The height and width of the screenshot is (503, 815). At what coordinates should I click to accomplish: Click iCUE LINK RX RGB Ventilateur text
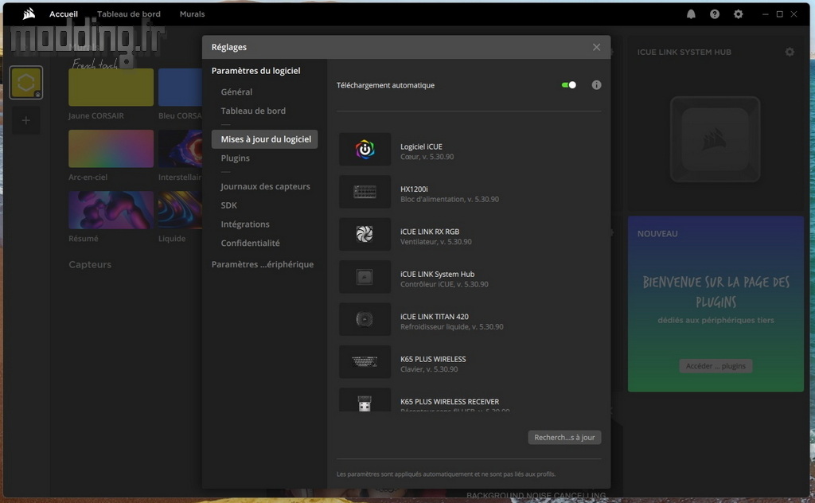click(436, 242)
